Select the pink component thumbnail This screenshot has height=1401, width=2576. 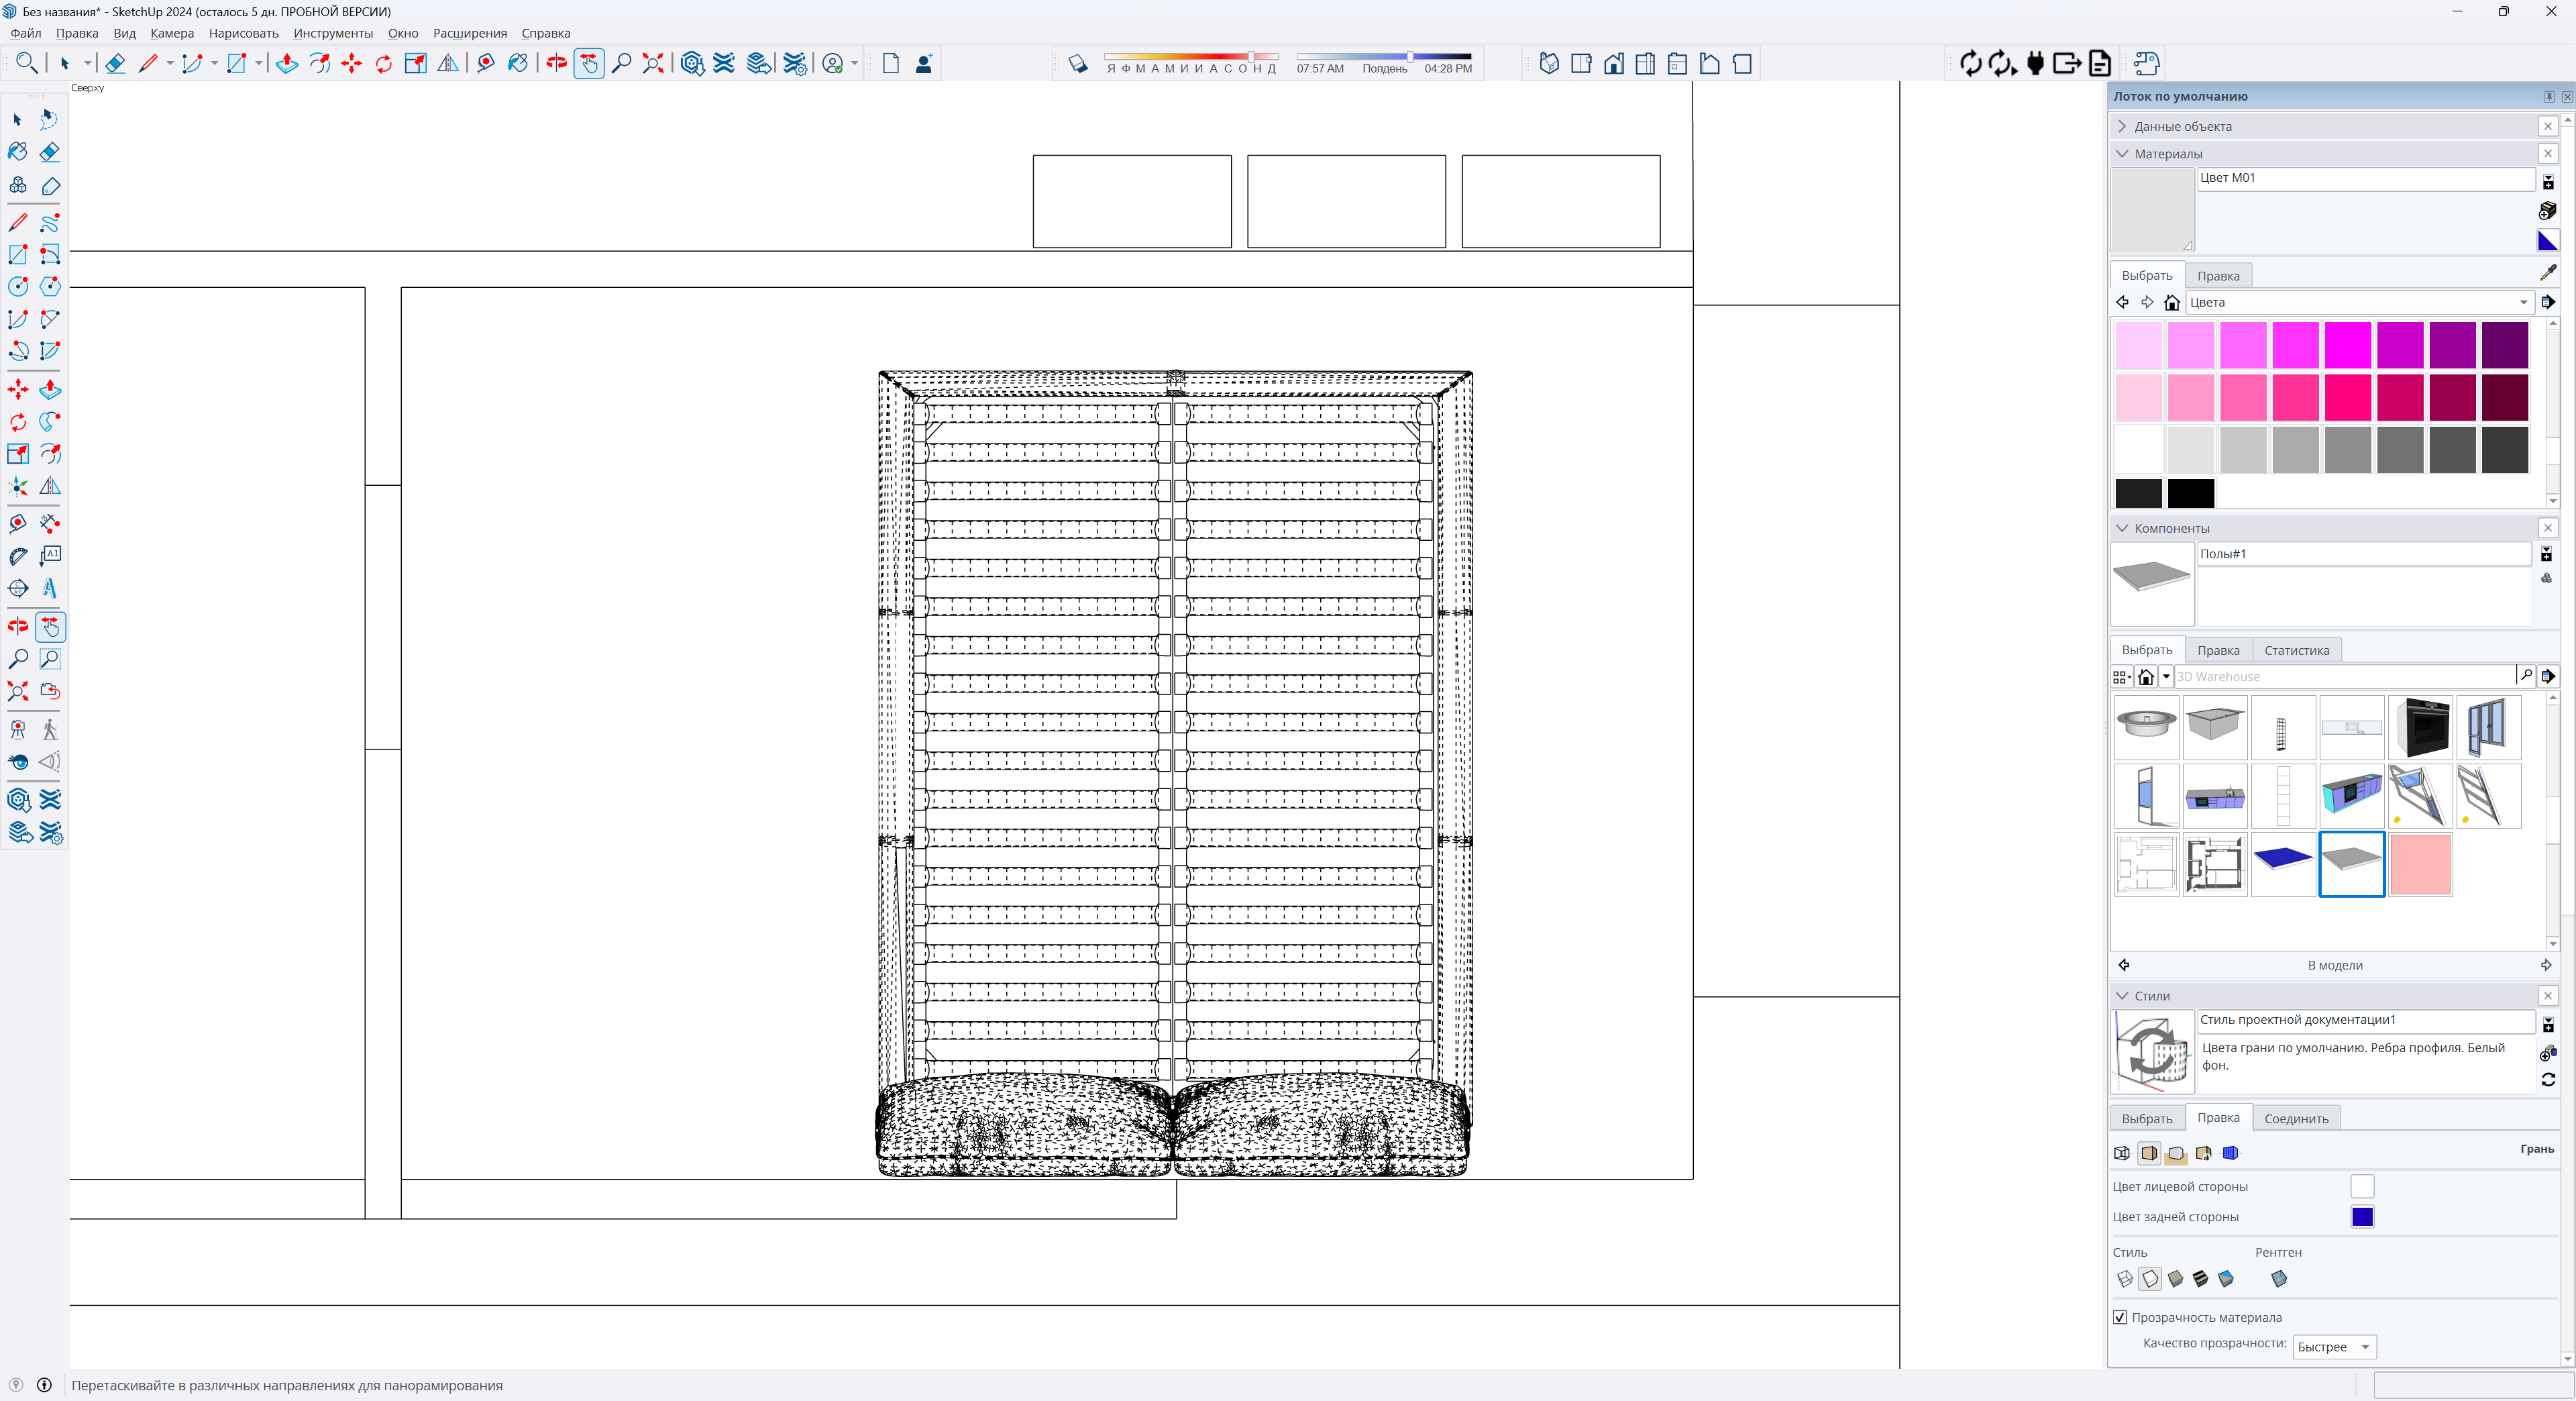click(2420, 864)
